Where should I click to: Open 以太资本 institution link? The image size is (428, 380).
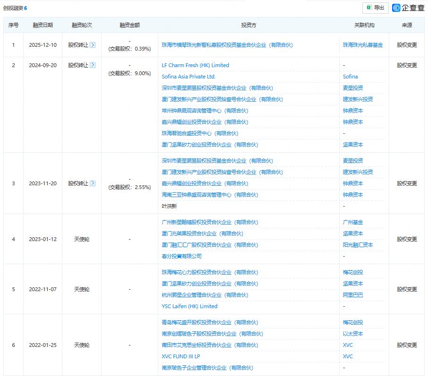tap(353, 334)
